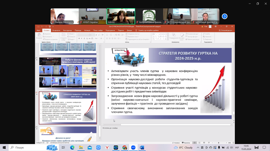The image size is (270, 151).
Task: Click the Slide Sorter view icon in the status bar
Action: (199, 143)
